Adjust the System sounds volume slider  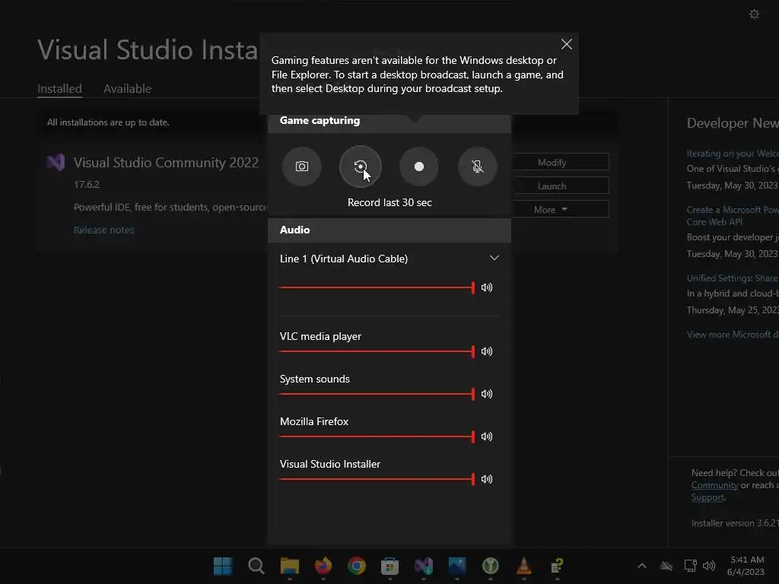[x=377, y=394]
